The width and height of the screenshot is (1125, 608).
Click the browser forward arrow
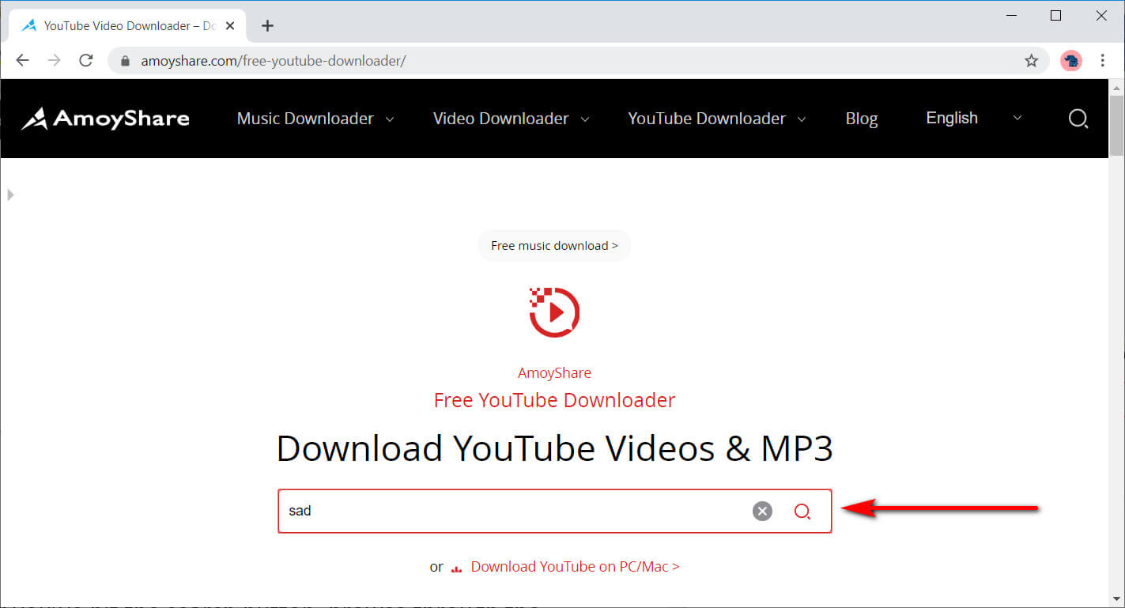pyautogui.click(x=54, y=61)
